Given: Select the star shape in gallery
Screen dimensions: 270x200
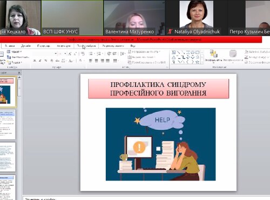Looking at the screenshot, I should tap(198, 62).
